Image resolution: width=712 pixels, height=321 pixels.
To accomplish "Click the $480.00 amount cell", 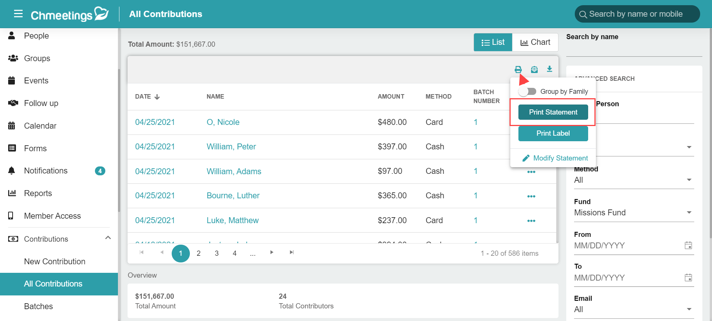I will (392, 122).
